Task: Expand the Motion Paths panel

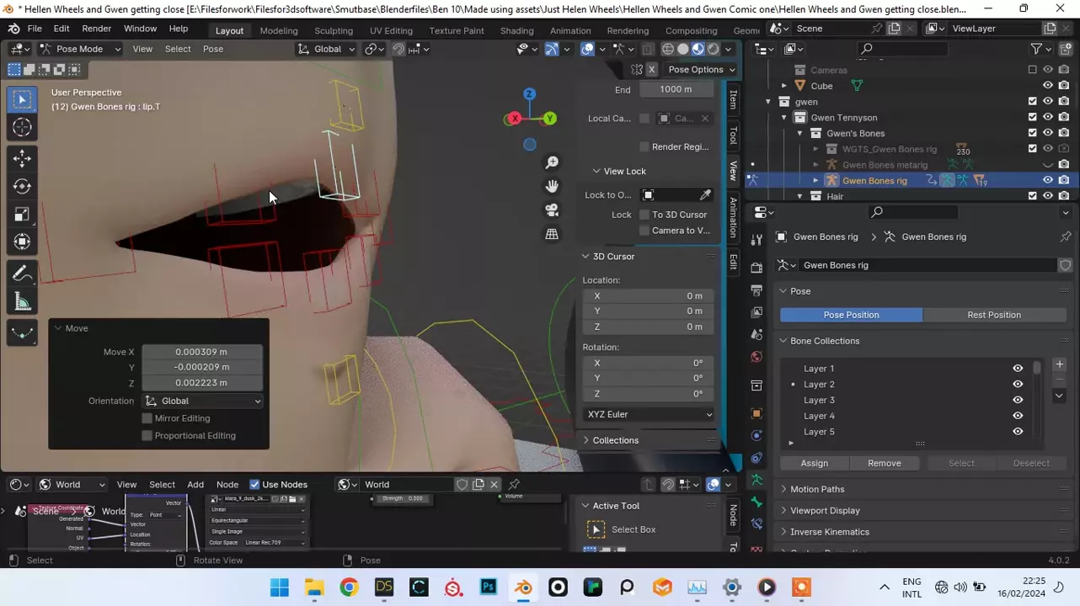Action: 816,489
